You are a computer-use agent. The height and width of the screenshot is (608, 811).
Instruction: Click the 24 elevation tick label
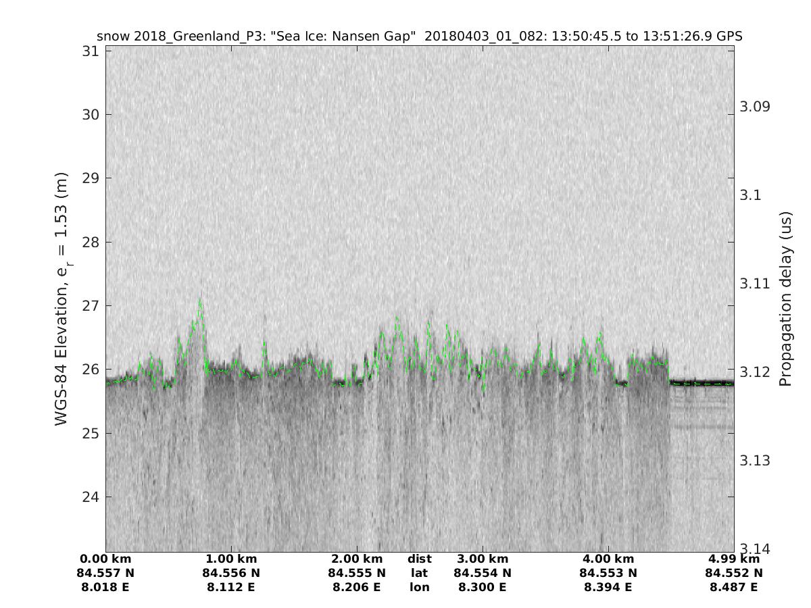pos(89,497)
